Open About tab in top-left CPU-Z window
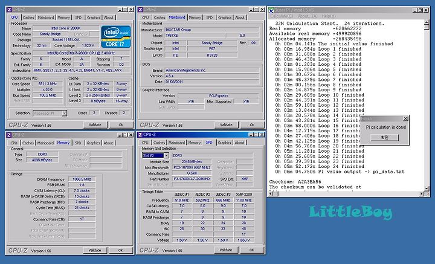435x264 pixels. [x=109, y=18]
